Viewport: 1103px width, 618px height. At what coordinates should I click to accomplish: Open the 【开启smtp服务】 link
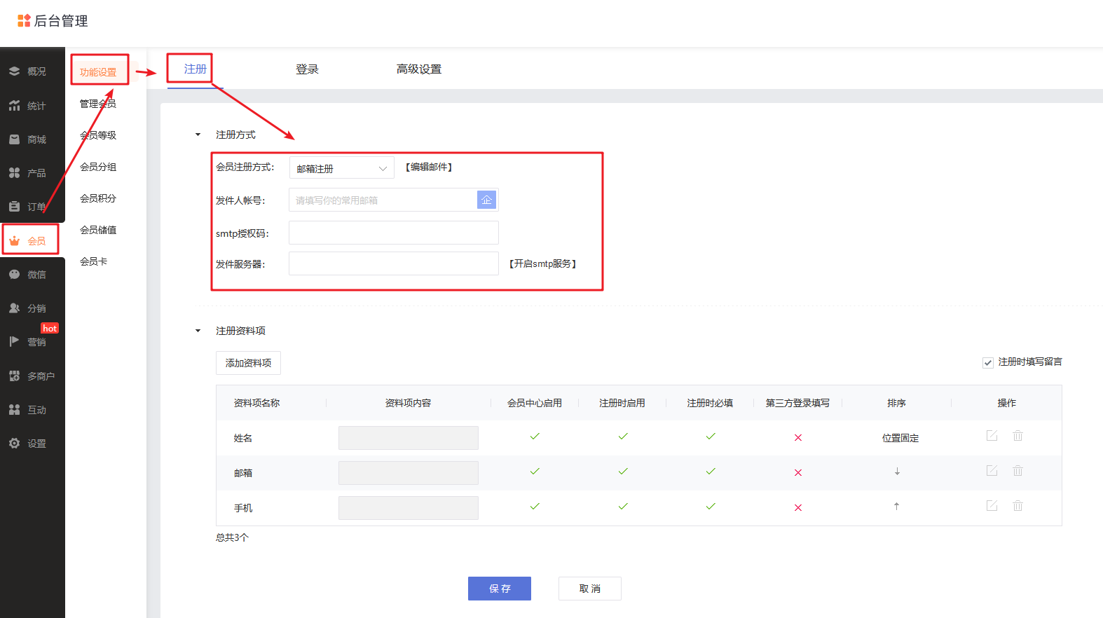click(x=542, y=264)
